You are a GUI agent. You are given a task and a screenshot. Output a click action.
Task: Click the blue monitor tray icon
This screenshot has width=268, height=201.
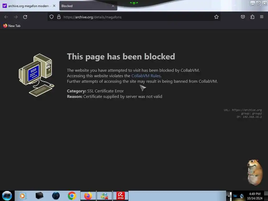[x=235, y=196]
